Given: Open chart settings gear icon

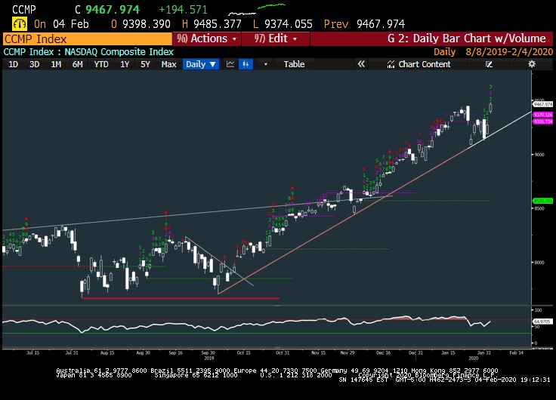Looking at the screenshot, I should tap(532, 64).
